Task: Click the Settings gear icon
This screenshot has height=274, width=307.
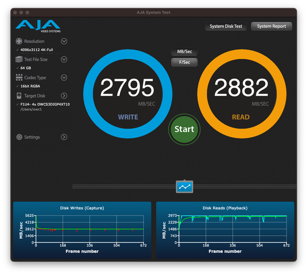Action: pyautogui.click(x=19, y=137)
